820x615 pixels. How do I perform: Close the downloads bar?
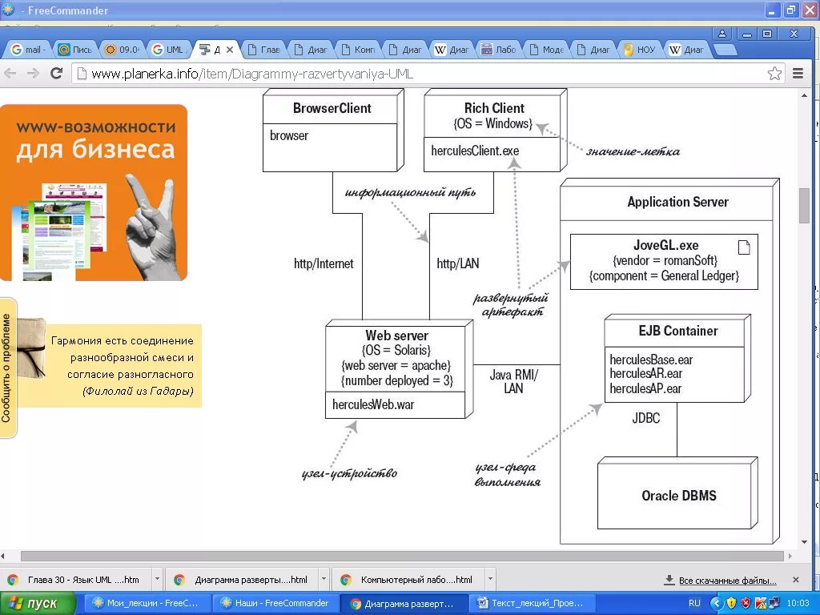(796, 580)
